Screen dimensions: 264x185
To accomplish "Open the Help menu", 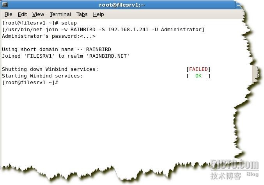I will pos(98,14).
